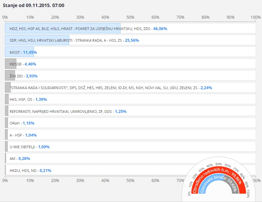Viewport: 262px width, 202px height.
Task: Click the MOST 11,45% bar
Action: pos(19,52)
